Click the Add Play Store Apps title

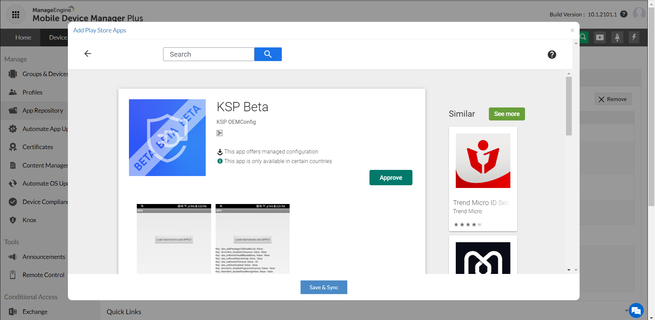click(x=100, y=30)
